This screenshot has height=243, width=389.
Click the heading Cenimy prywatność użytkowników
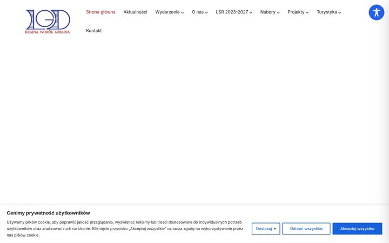[49, 213]
